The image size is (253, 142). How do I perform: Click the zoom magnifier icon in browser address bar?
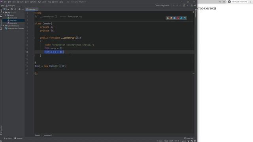[x=220, y=2]
